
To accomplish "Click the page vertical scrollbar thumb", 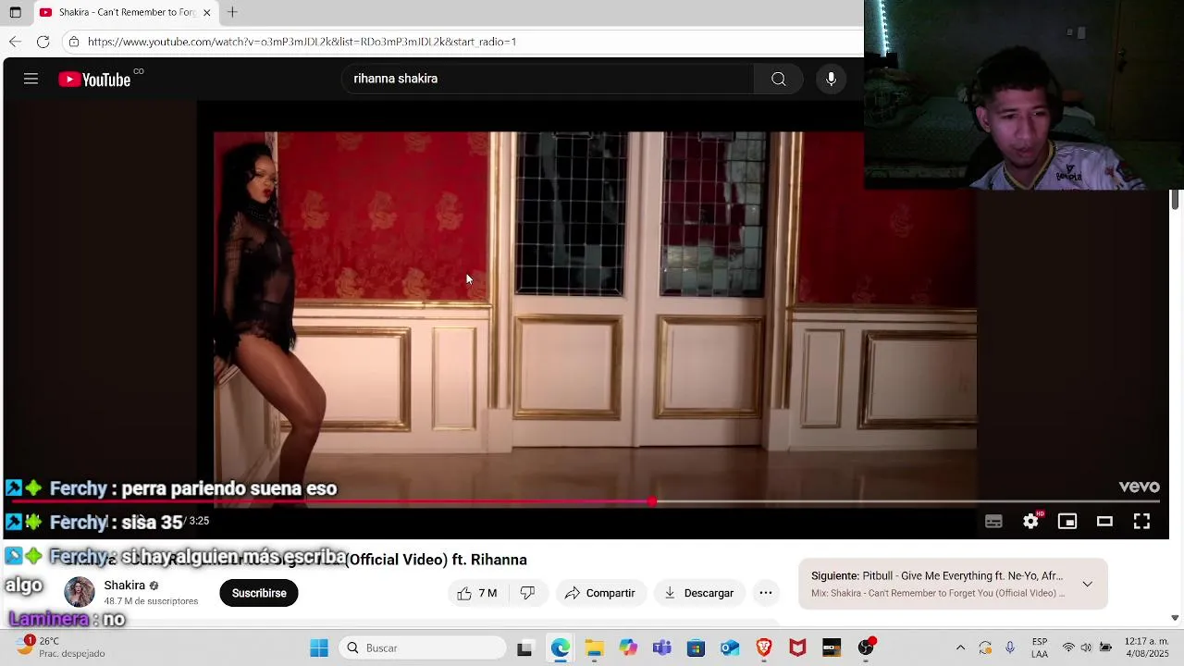I will [1175, 199].
